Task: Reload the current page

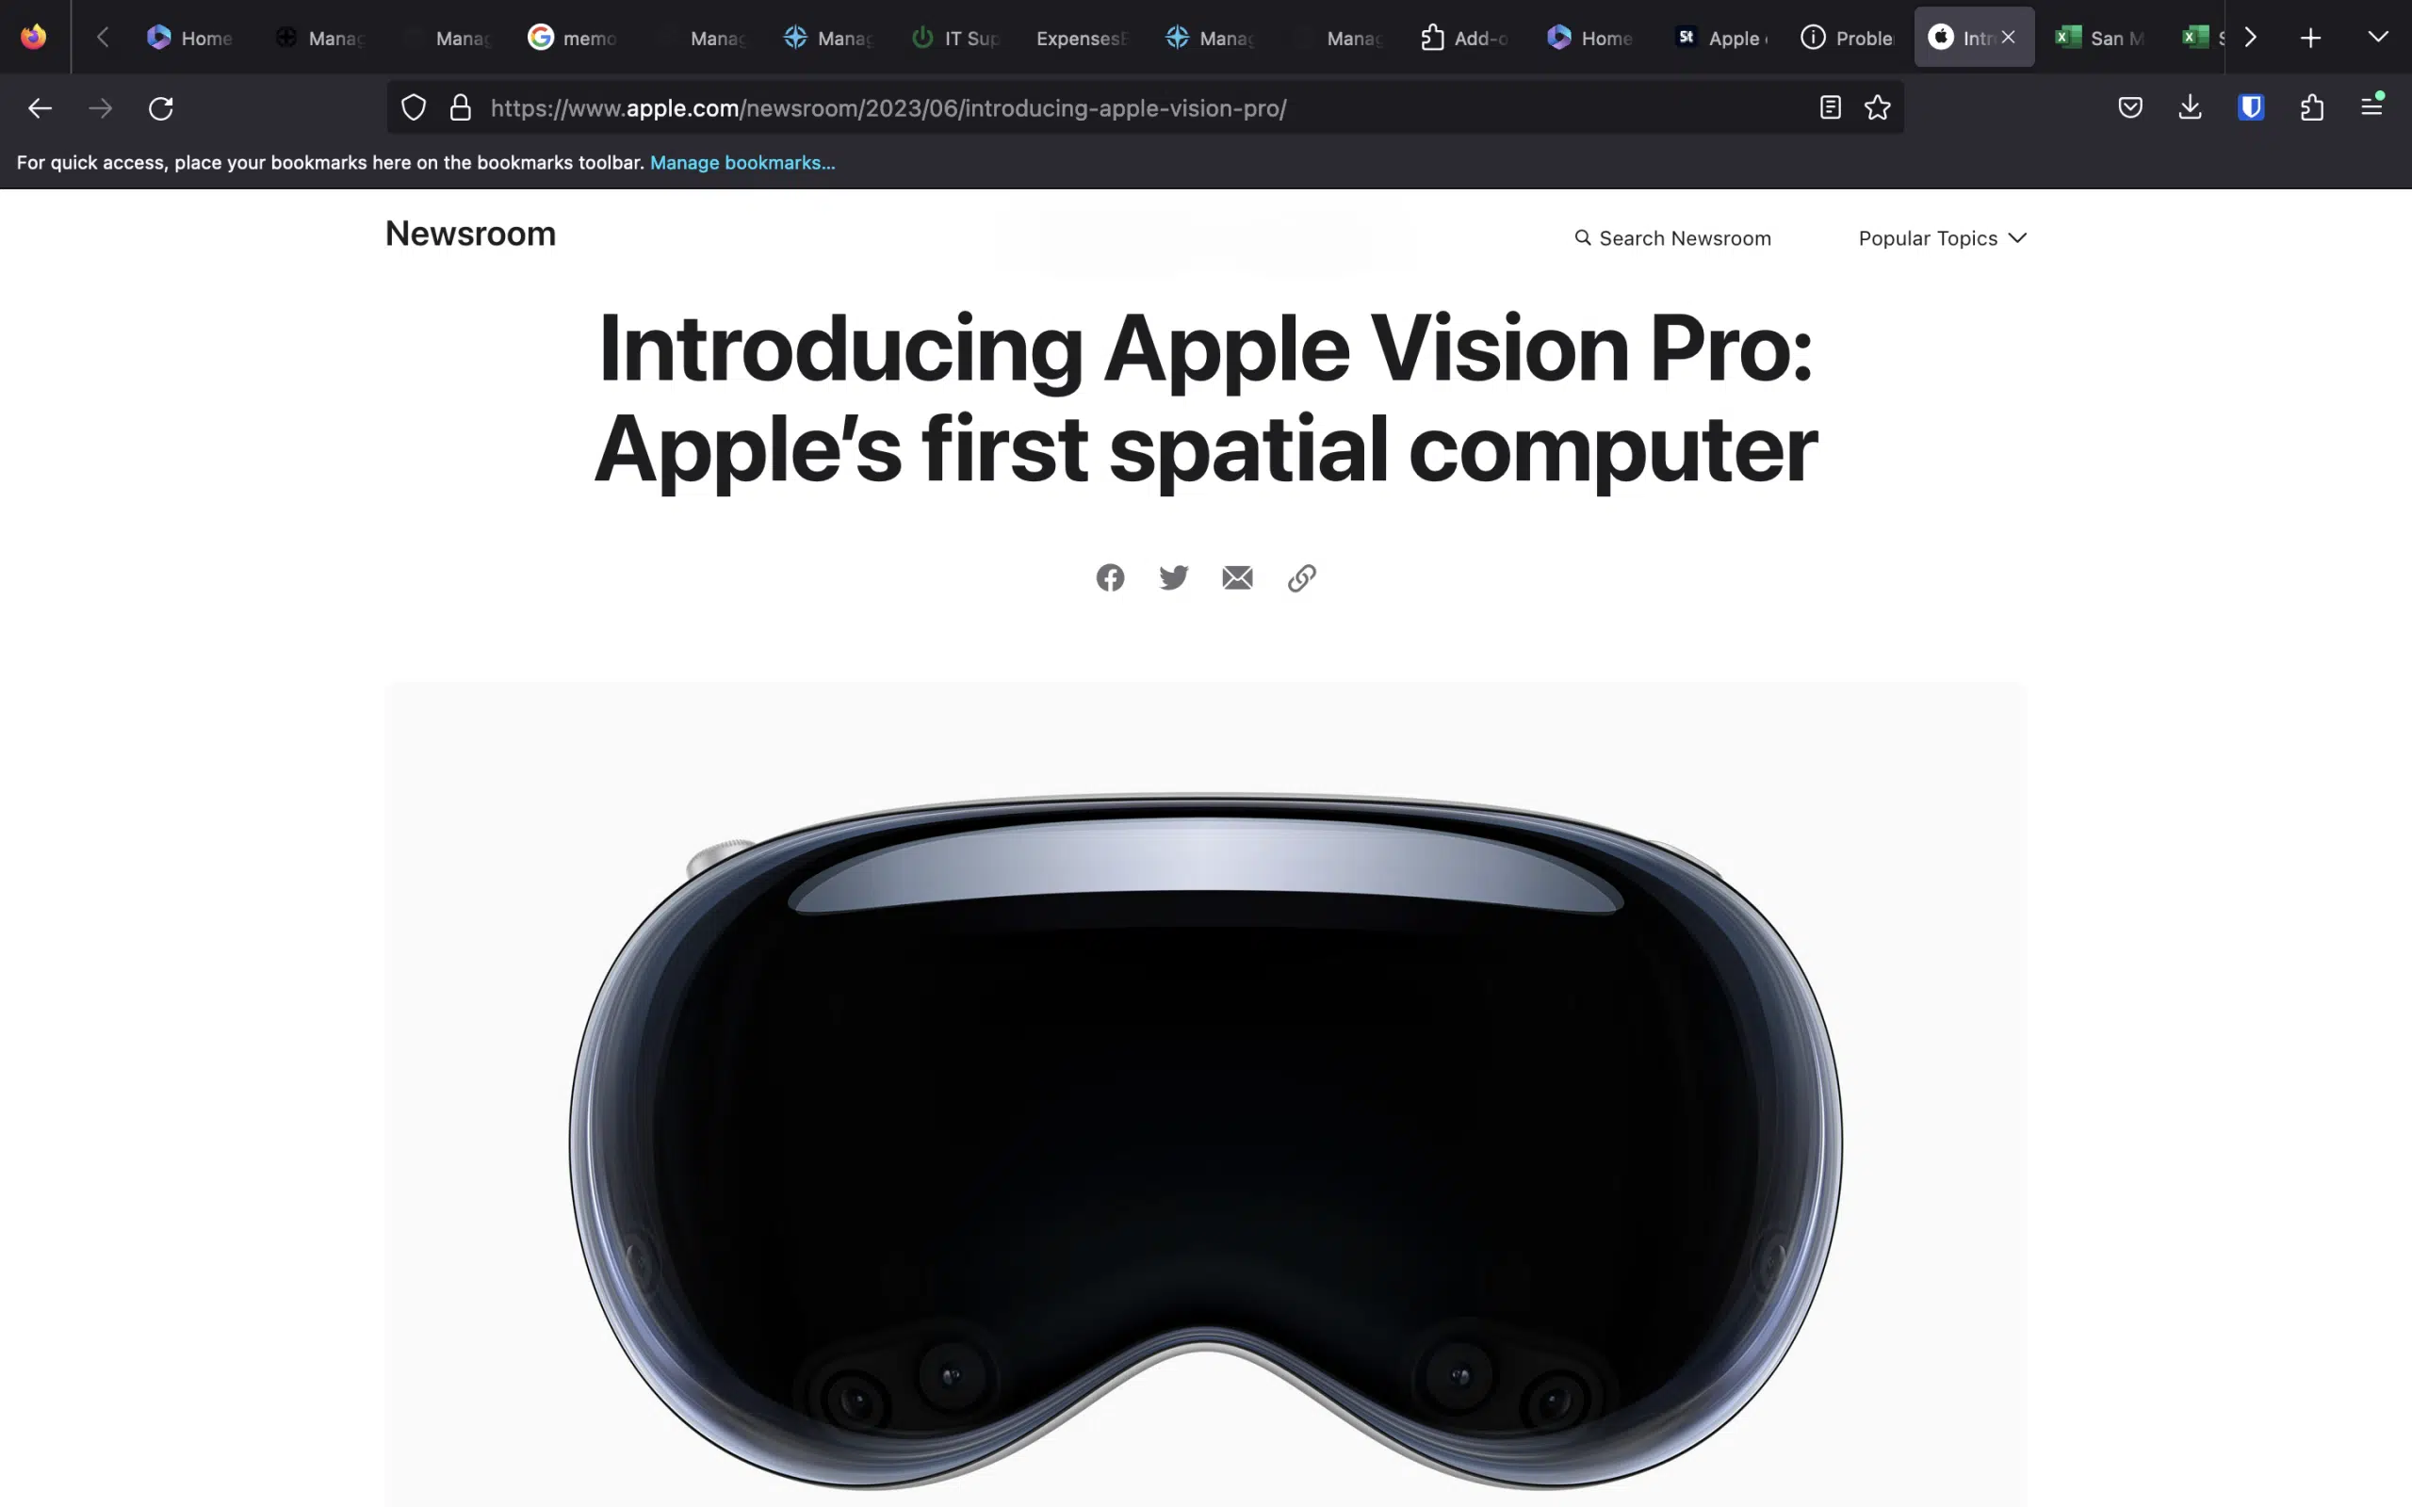Action: (x=160, y=107)
